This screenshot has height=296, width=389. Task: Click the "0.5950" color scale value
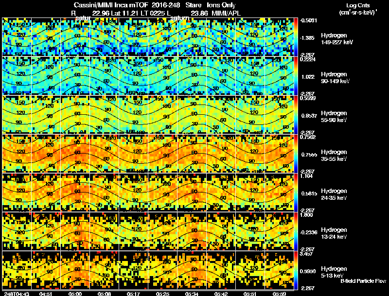[x=308, y=272]
